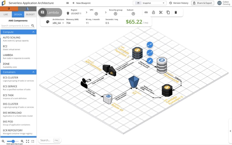Add a Security group with plus icon
The width and height of the screenshot is (232, 145).
tap(115, 14)
